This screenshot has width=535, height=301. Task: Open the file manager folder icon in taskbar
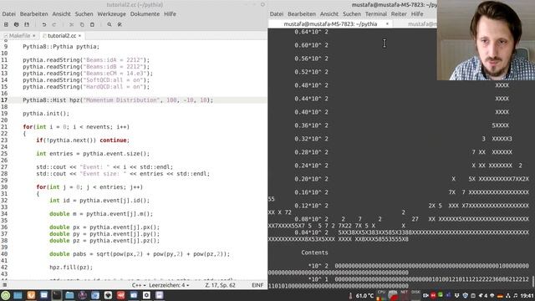tap(69, 295)
